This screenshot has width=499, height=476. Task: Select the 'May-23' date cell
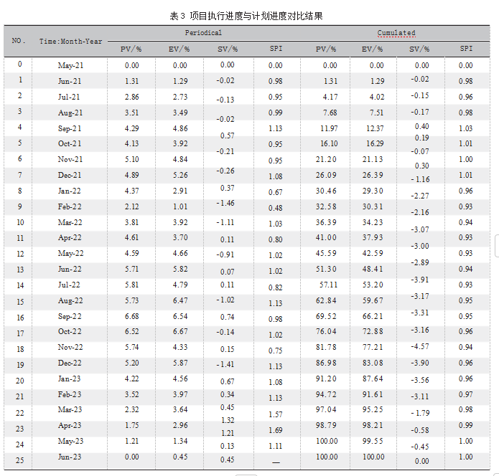point(70,441)
